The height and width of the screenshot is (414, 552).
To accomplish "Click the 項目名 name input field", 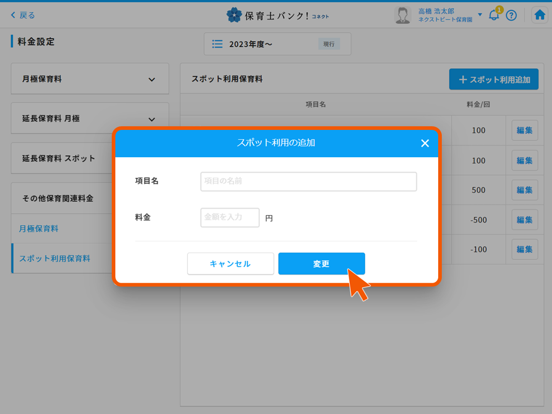I will (x=308, y=182).
